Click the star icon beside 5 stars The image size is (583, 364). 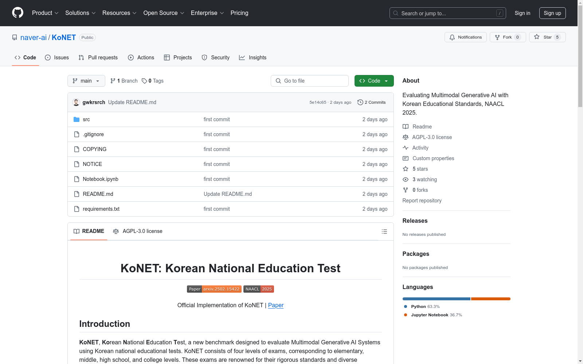406,169
